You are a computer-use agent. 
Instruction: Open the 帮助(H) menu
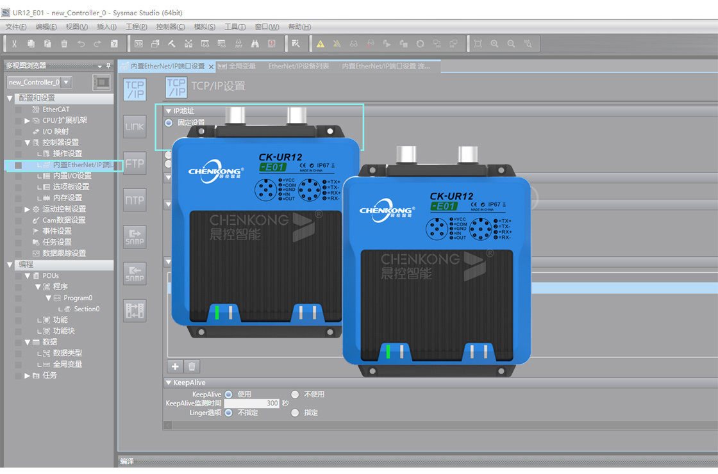(x=299, y=27)
